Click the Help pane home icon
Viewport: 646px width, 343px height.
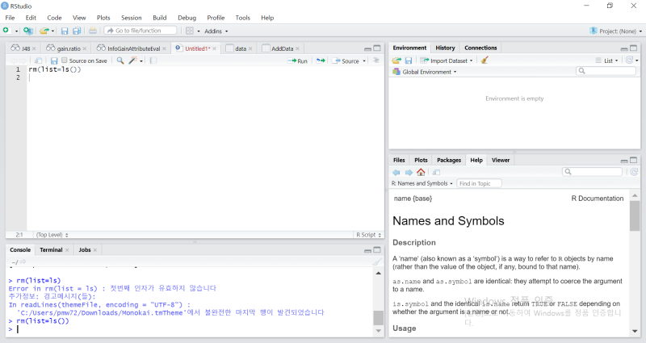click(421, 172)
